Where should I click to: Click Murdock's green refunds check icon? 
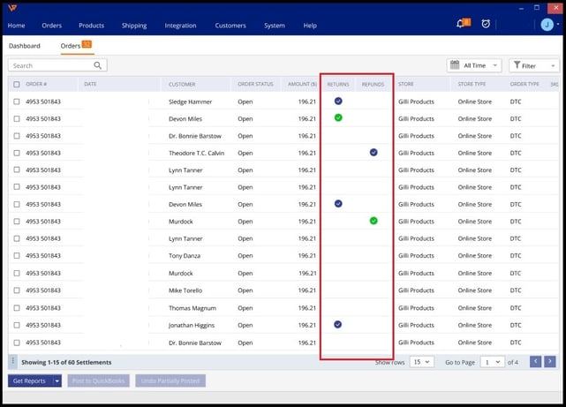374,220
